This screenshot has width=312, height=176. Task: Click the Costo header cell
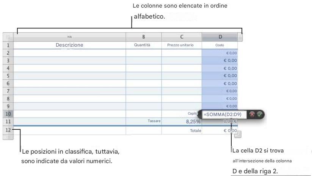219,45
